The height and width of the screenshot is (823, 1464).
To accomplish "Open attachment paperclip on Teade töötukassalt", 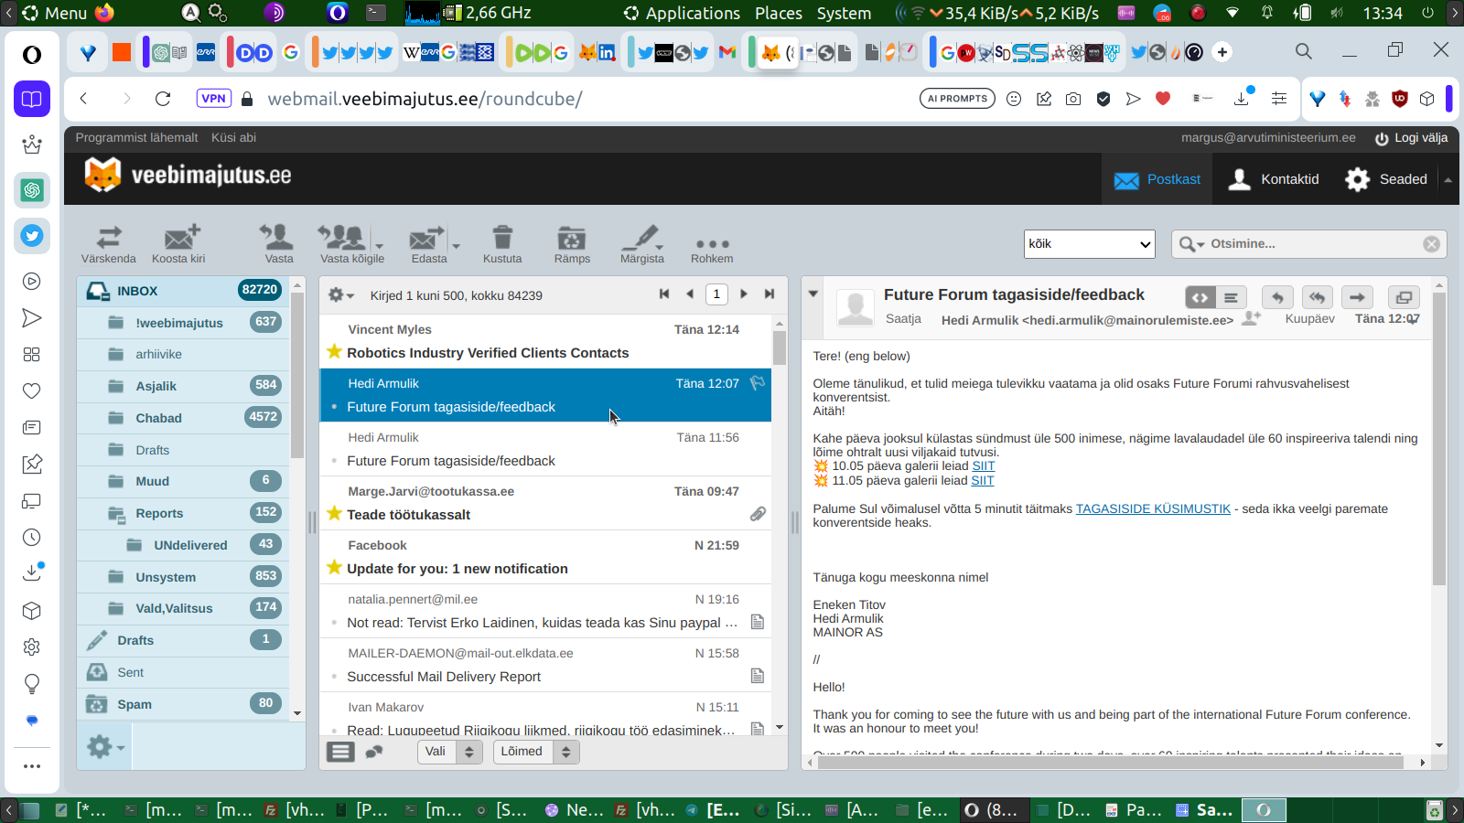I will point(758,514).
